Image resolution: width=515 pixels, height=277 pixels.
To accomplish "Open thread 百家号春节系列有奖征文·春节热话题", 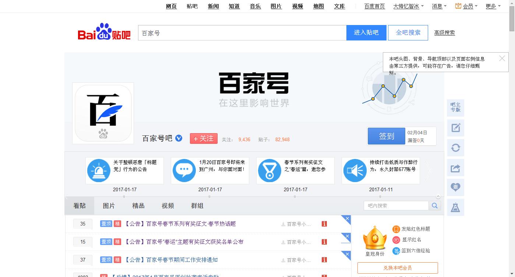I will (180, 224).
